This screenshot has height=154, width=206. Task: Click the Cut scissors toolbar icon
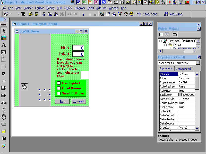click(44, 14)
